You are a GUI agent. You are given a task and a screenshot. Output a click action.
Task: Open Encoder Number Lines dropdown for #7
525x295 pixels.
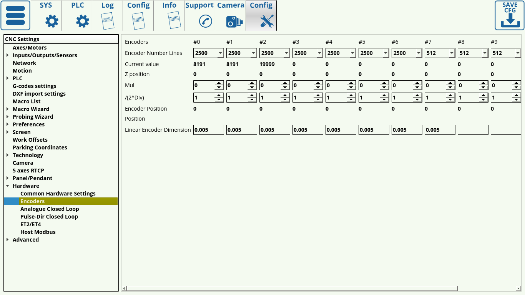(x=452, y=53)
